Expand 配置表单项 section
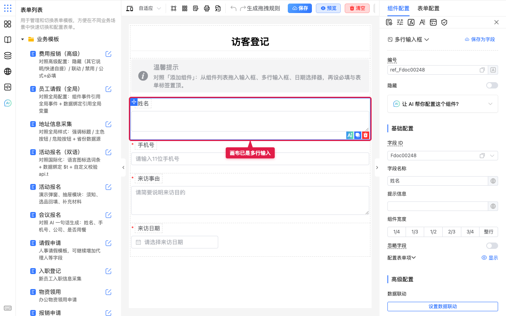Image resolution: width=506 pixels, height=316 pixels. [x=402, y=258]
